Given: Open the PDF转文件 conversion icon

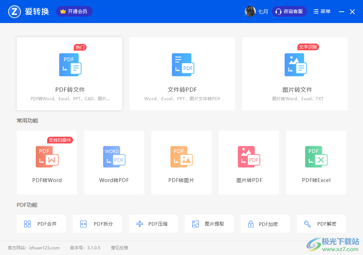Looking at the screenshot, I should point(70,65).
